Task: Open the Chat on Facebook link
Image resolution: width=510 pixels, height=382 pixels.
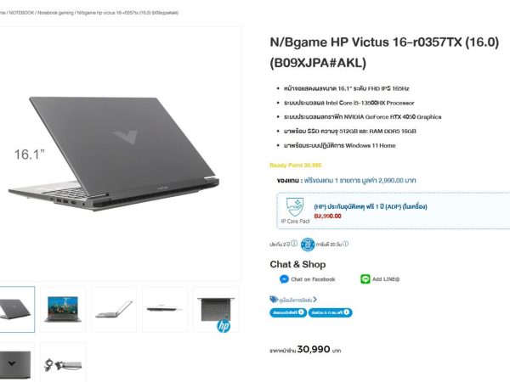Action: click(x=313, y=279)
